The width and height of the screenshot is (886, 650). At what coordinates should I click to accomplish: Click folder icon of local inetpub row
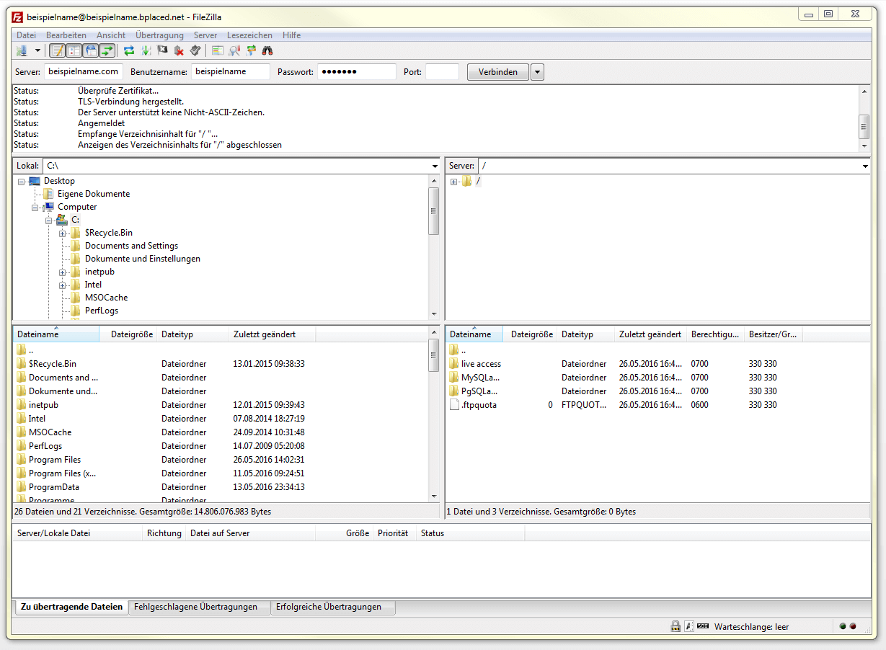[x=22, y=405]
